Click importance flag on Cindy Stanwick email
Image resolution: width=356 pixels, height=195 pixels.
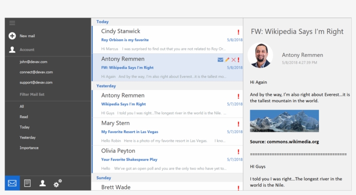click(238, 32)
